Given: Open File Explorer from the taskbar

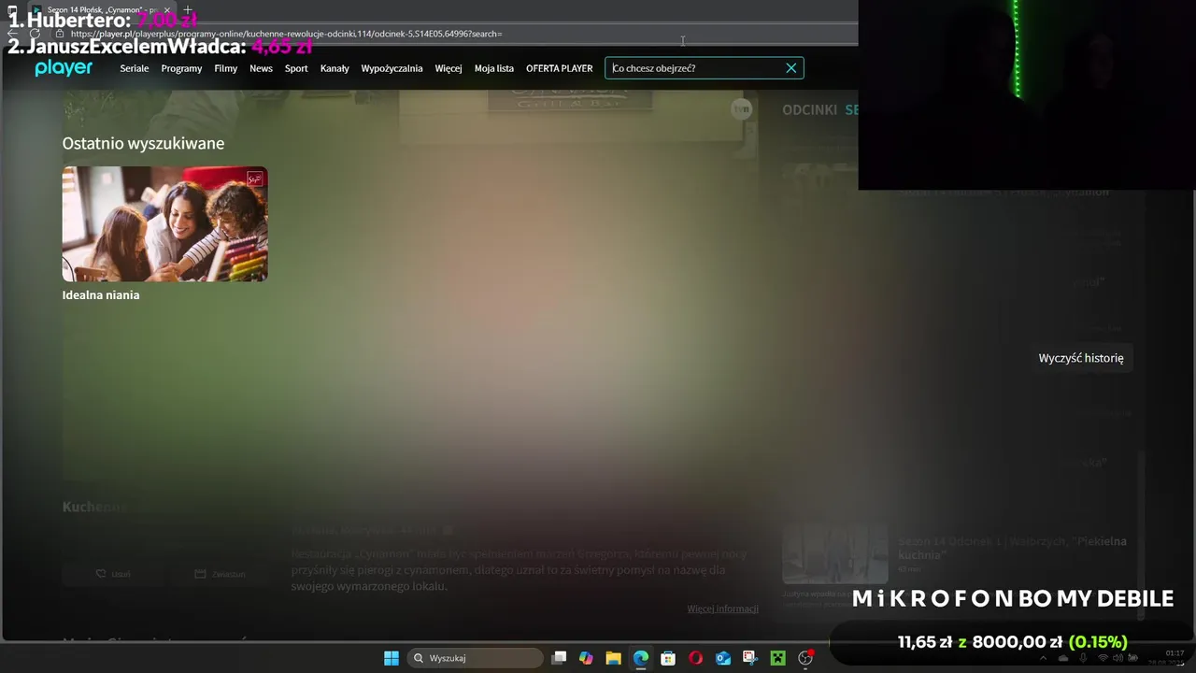Looking at the screenshot, I should (613, 658).
